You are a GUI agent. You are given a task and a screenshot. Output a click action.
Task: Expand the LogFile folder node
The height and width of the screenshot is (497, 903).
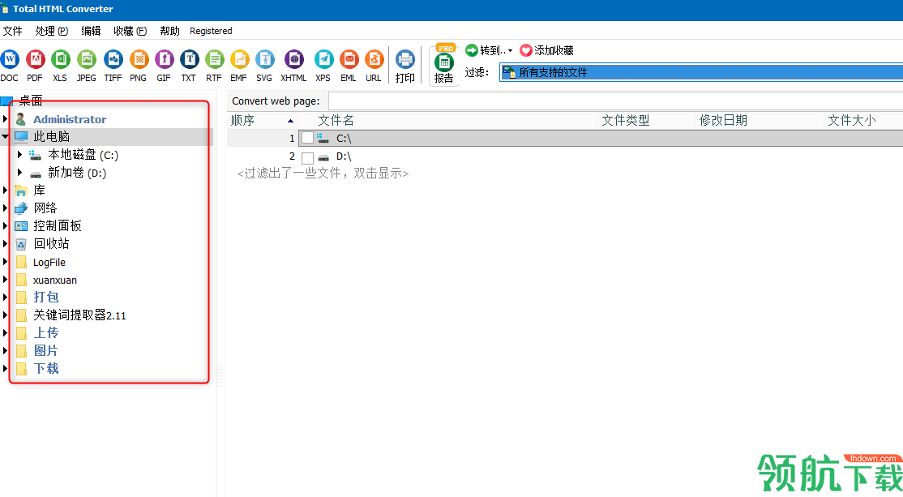tap(5, 261)
